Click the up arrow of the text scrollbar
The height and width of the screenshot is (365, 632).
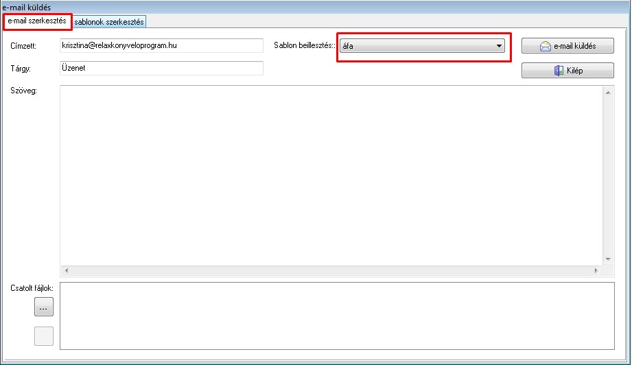coord(608,93)
